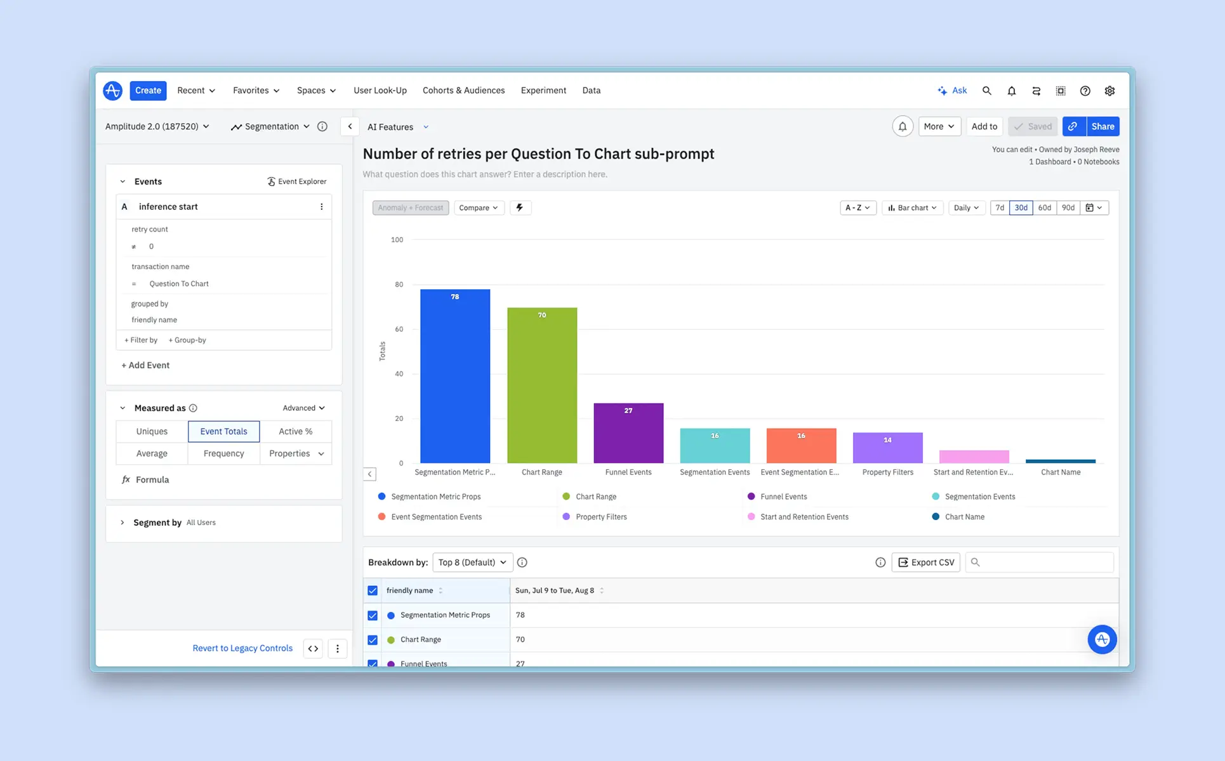Click the Amplitude logo icon
The image size is (1225, 761).
coord(113,91)
